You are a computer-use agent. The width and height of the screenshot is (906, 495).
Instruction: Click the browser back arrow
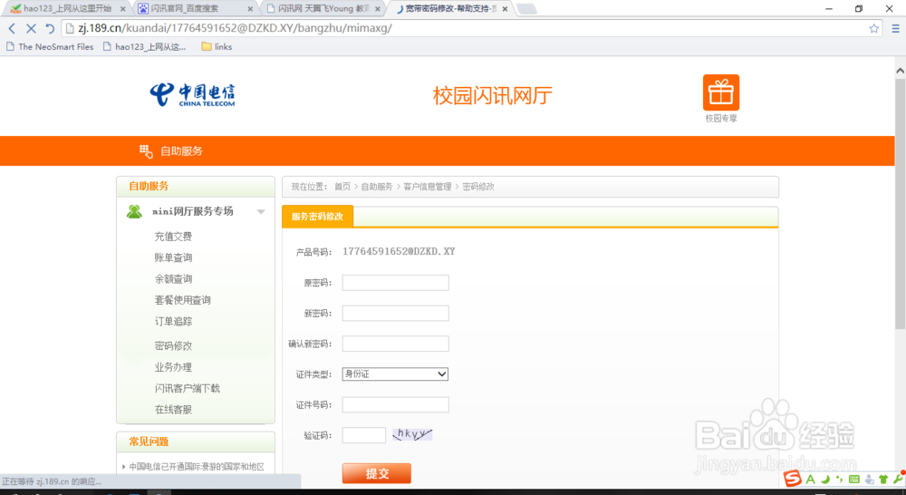[x=12, y=28]
